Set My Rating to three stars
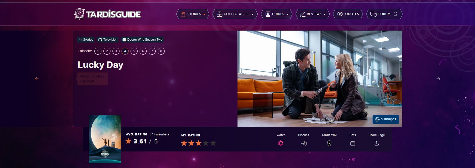This screenshot has width=475, height=168. pos(199,143)
